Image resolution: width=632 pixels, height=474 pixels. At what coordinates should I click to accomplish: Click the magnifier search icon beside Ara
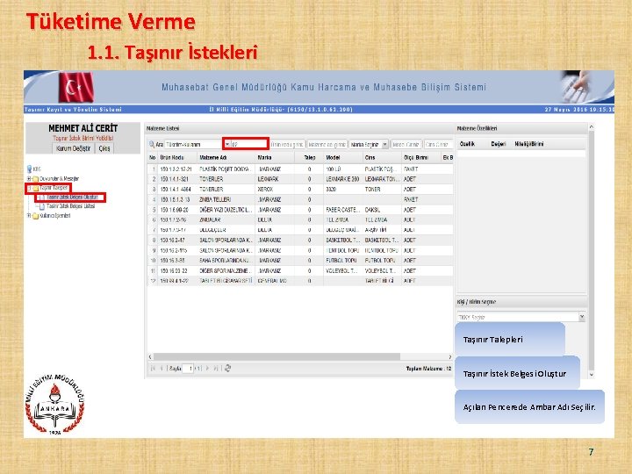152,144
